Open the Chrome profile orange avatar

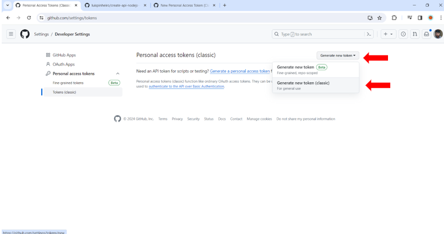point(430,18)
